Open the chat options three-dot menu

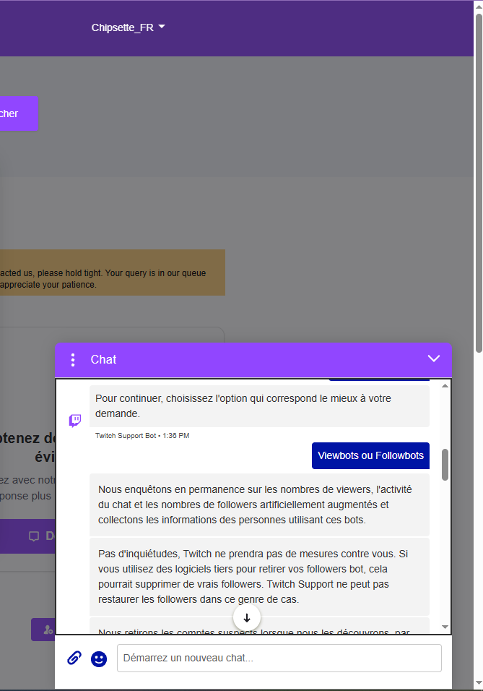(73, 360)
